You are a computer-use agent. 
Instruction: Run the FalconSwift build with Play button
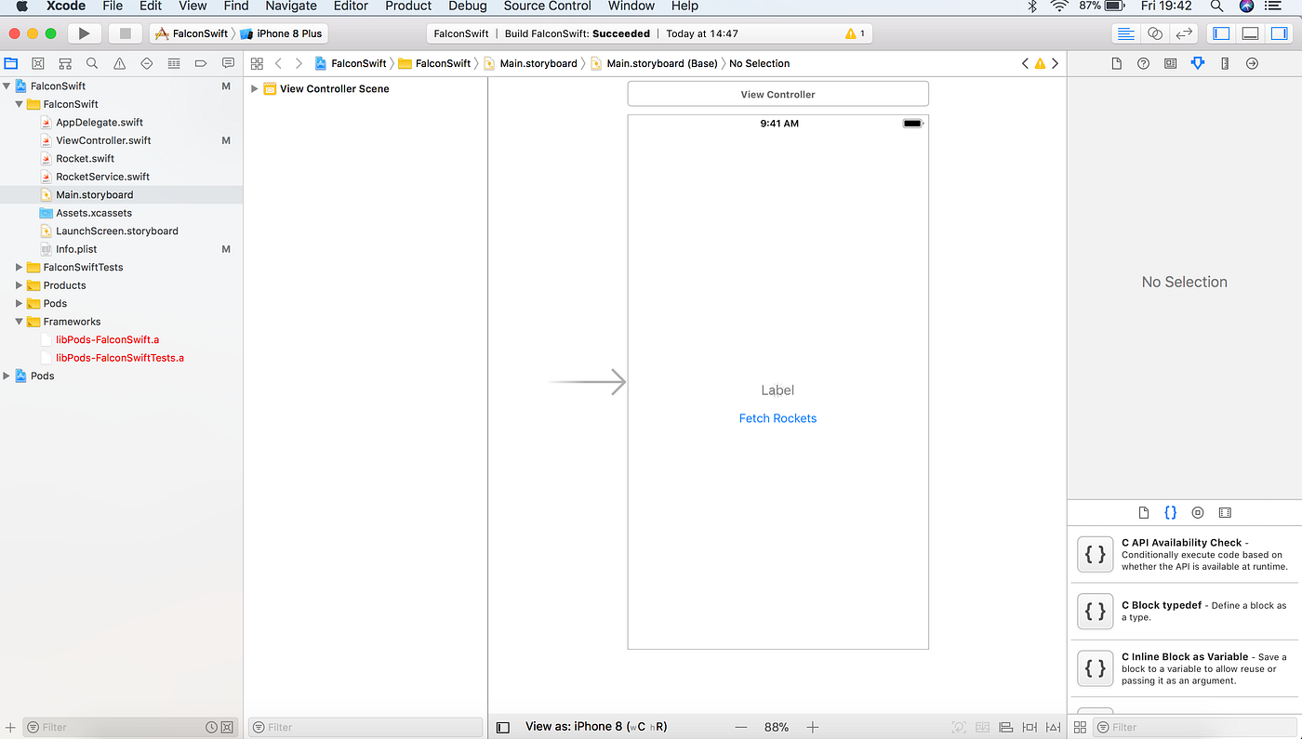tap(84, 33)
